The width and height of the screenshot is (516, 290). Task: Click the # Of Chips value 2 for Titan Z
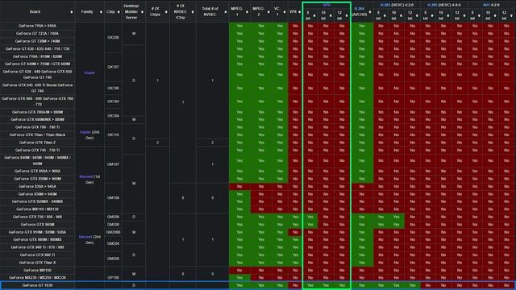point(158,143)
